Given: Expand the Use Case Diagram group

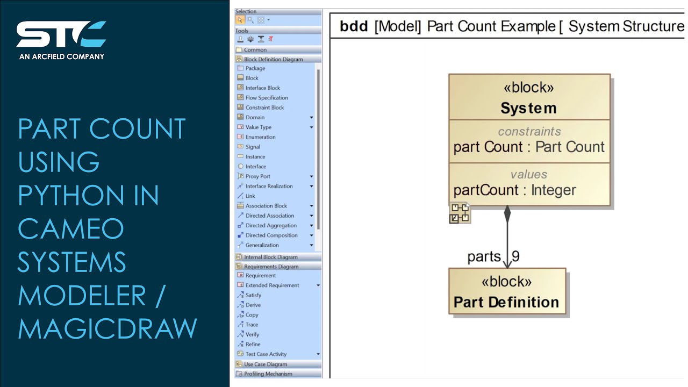Looking at the screenshot, I should coord(278,364).
